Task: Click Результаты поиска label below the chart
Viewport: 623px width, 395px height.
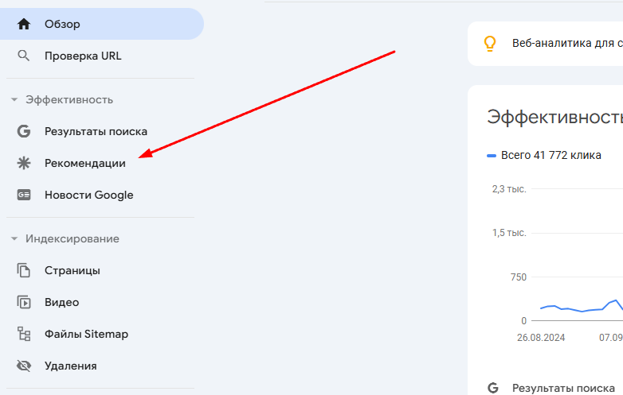Action: tap(563, 388)
